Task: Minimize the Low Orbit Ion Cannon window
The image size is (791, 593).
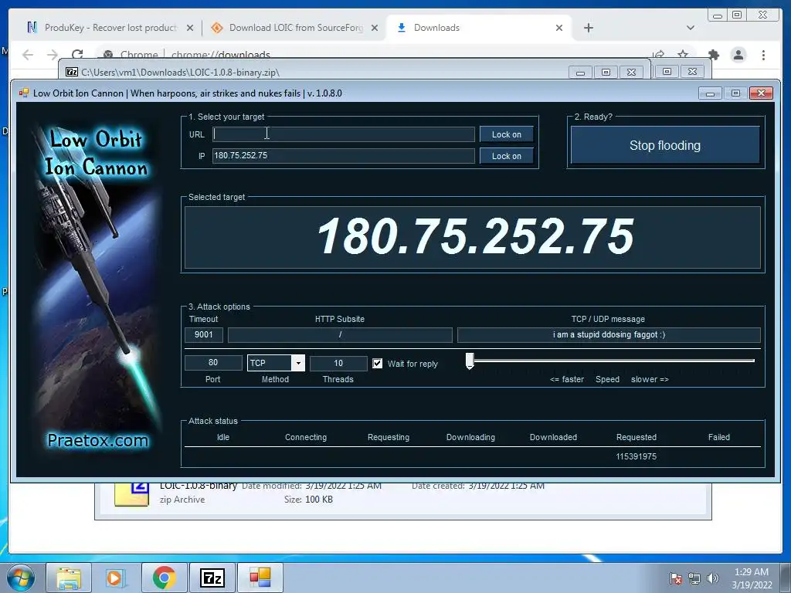Action: coord(711,93)
